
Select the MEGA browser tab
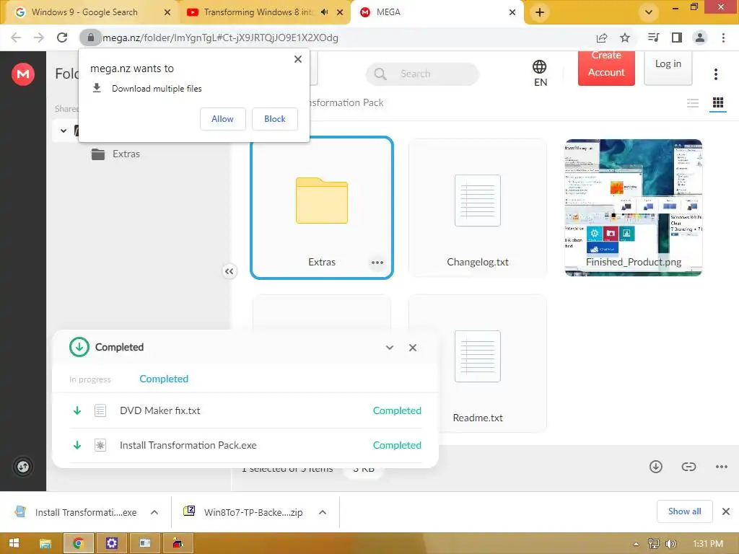coord(437,12)
